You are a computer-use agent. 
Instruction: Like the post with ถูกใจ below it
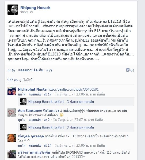click(11, 70)
